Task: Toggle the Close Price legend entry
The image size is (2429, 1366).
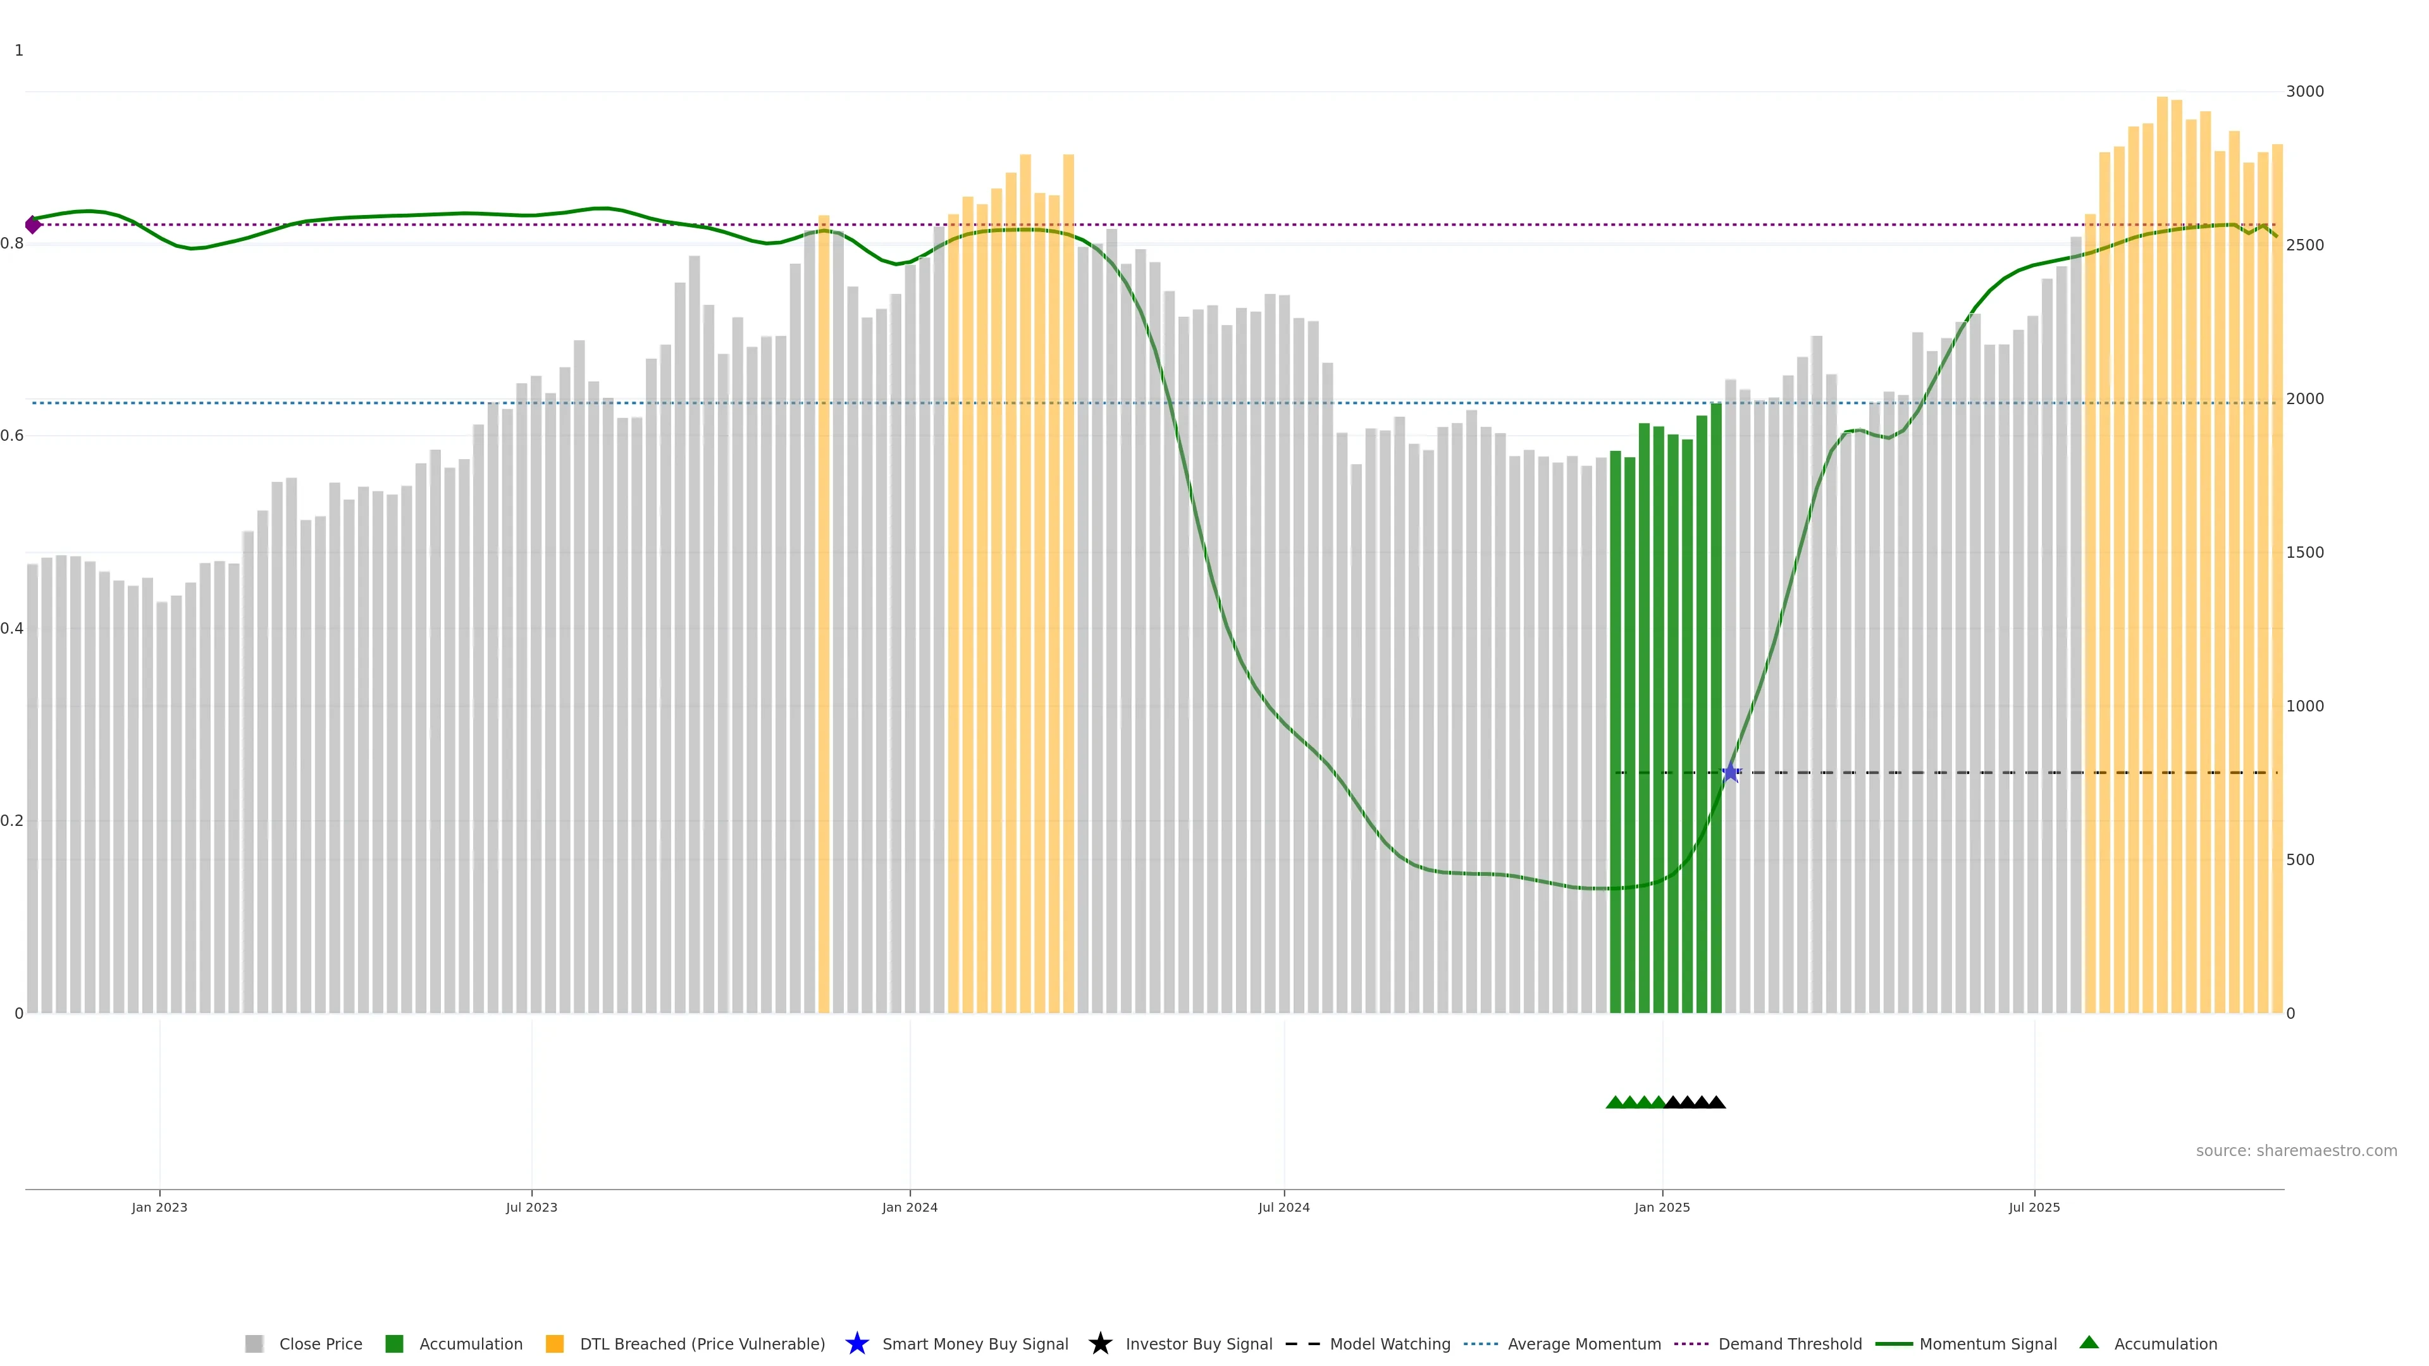Action: coord(319,1343)
